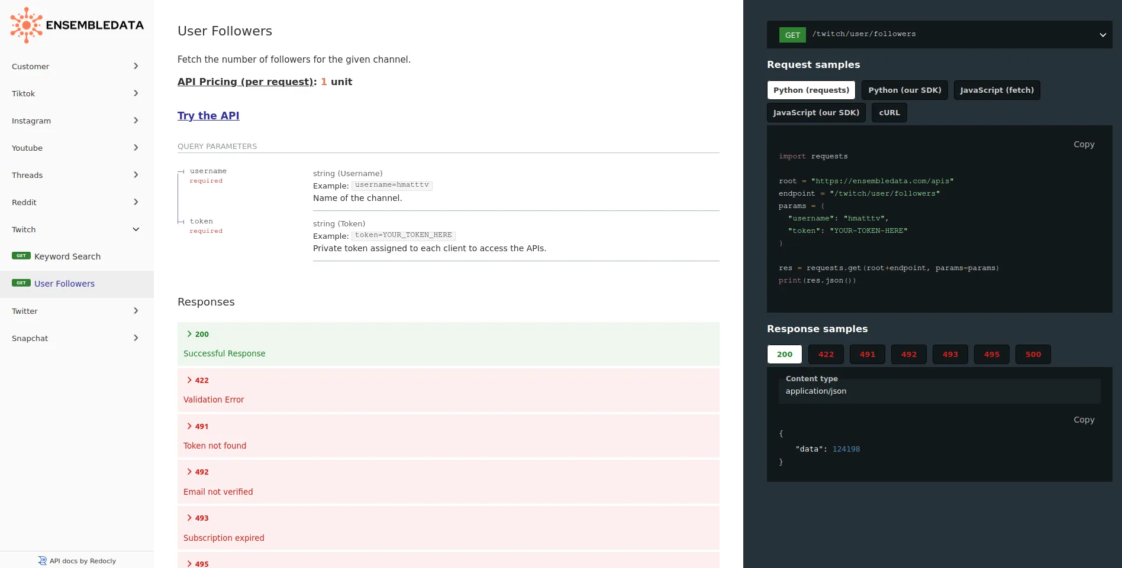The image size is (1122, 568).
Task: Select the 422 response sample tab
Action: pos(826,354)
